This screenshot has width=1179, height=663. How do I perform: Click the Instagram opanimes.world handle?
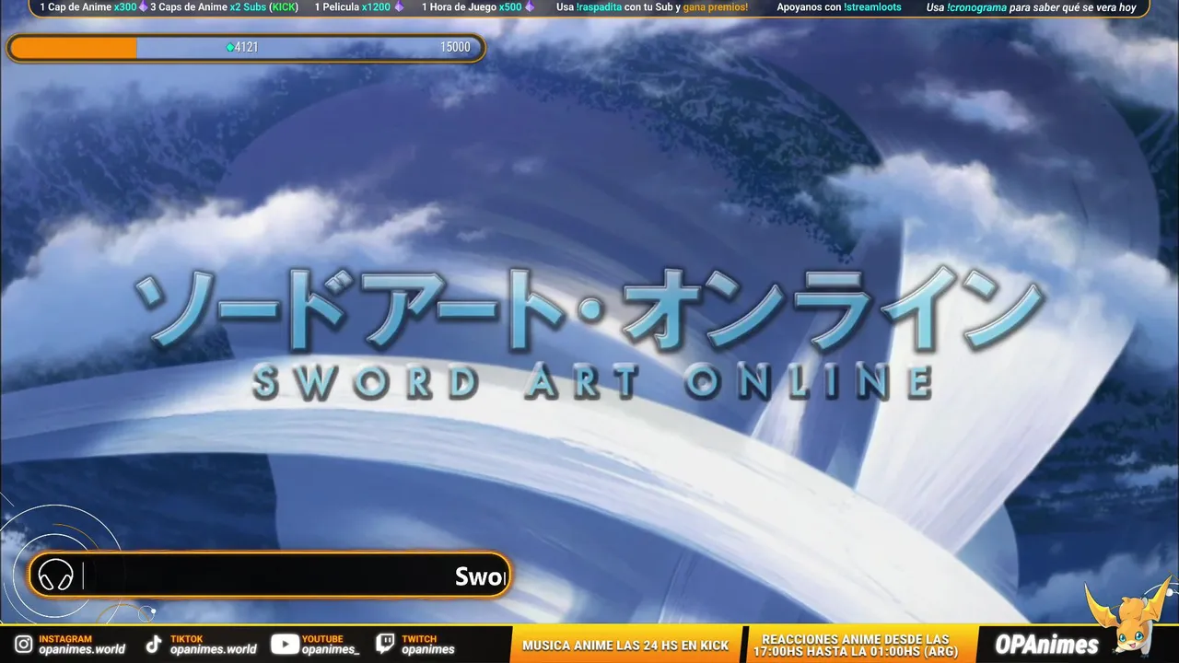point(82,649)
